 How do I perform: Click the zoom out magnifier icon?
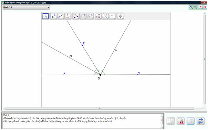[195, 7]
